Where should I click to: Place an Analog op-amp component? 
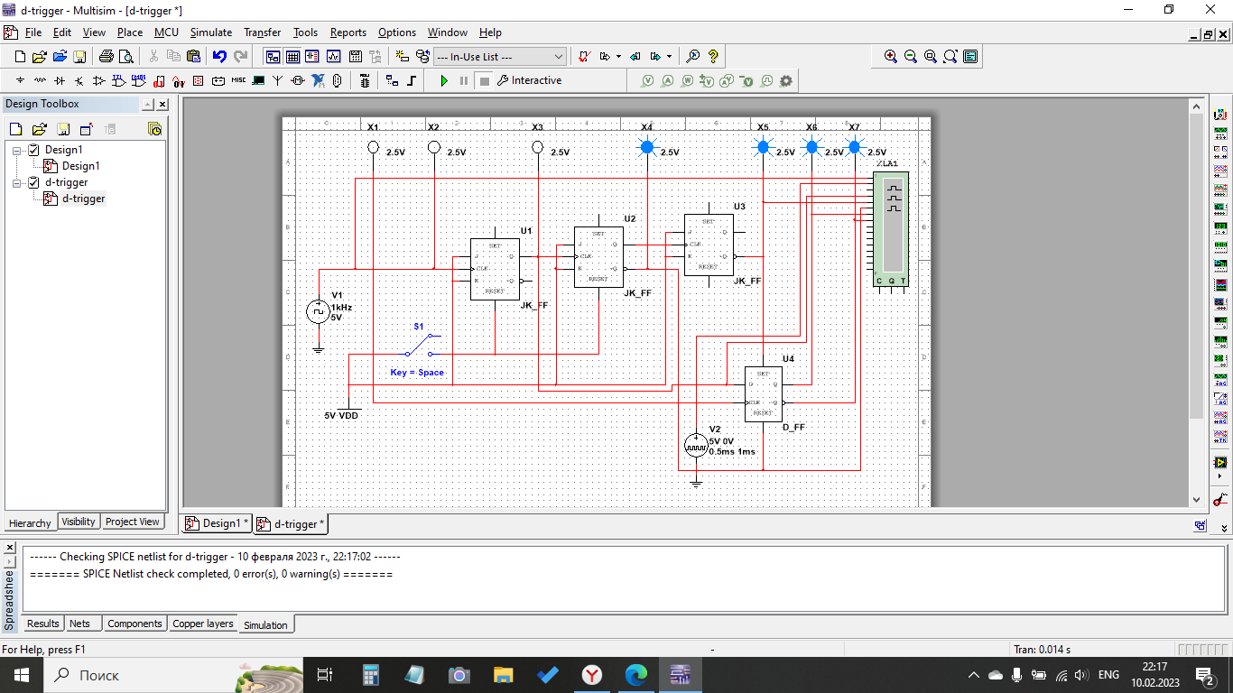(99, 80)
